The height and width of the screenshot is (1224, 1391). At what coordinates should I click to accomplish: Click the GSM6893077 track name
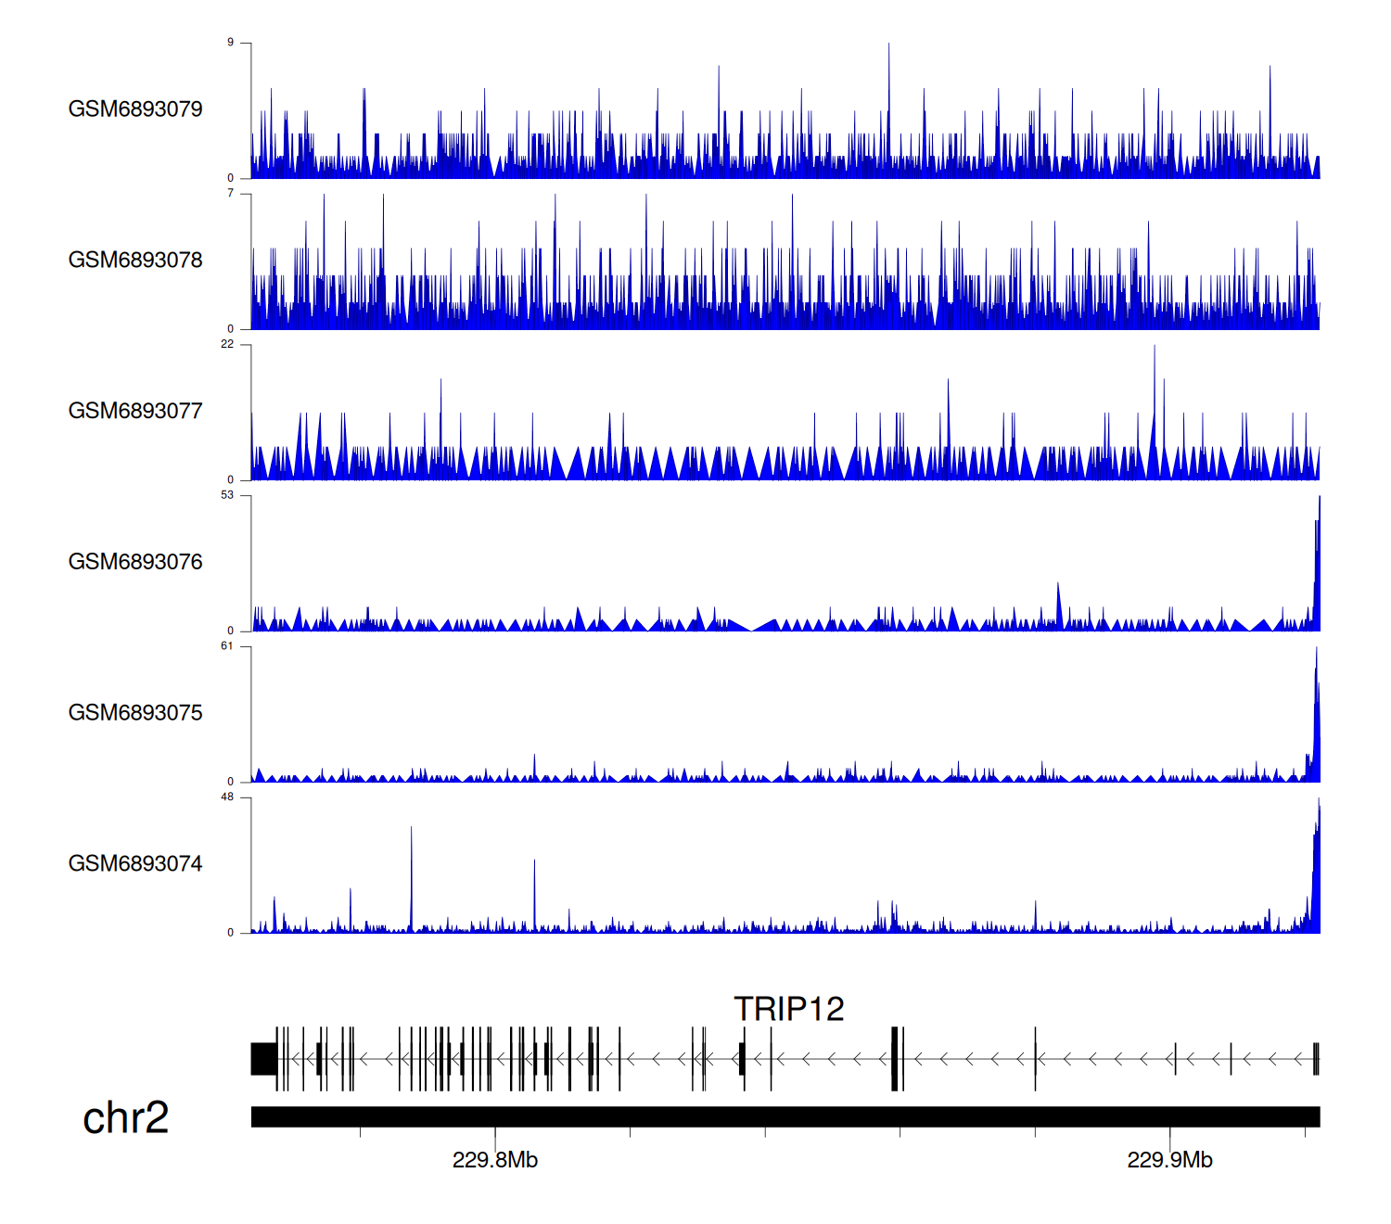click(x=135, y=412)
